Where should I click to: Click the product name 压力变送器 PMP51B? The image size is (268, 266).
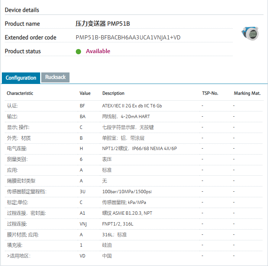pos(103,24)
